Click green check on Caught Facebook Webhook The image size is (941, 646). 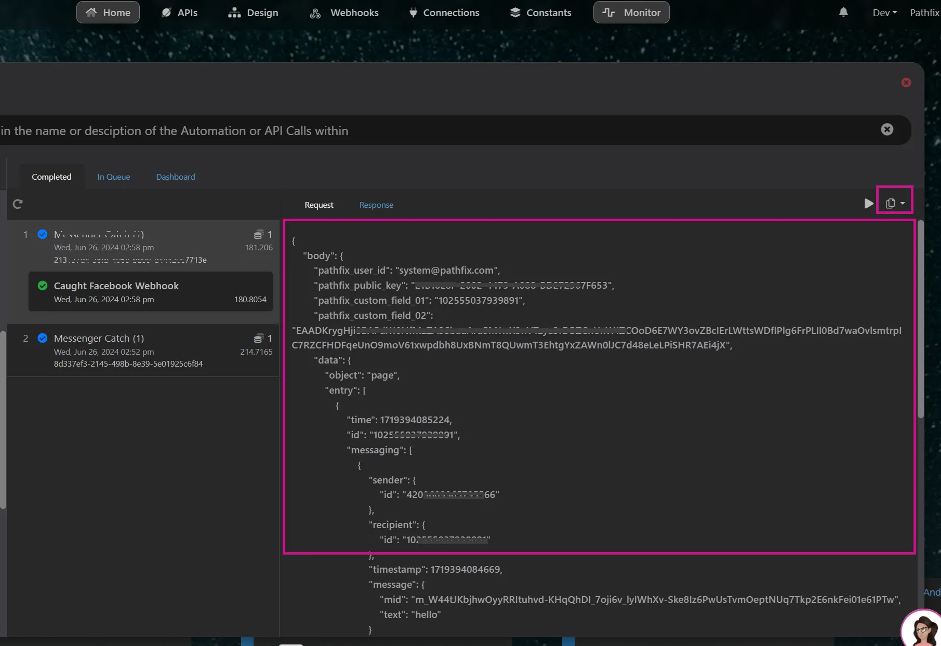click(43, 286)
